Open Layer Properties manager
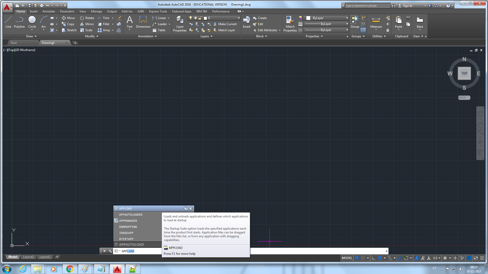This screenshot has height=274, width=488. (180, 24)
